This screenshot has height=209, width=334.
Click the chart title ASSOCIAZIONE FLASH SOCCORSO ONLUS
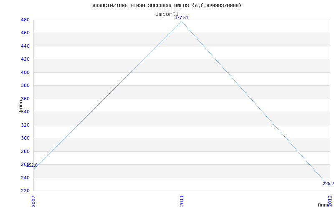coord(167,5)
